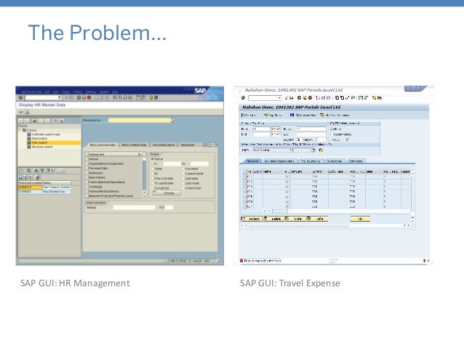
Task: Click red Cancel icon in Travel Expense toolbar
Action: pos(310,97)
